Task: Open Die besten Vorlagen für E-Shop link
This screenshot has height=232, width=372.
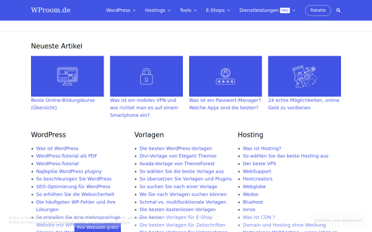Action: coord(176,217)
